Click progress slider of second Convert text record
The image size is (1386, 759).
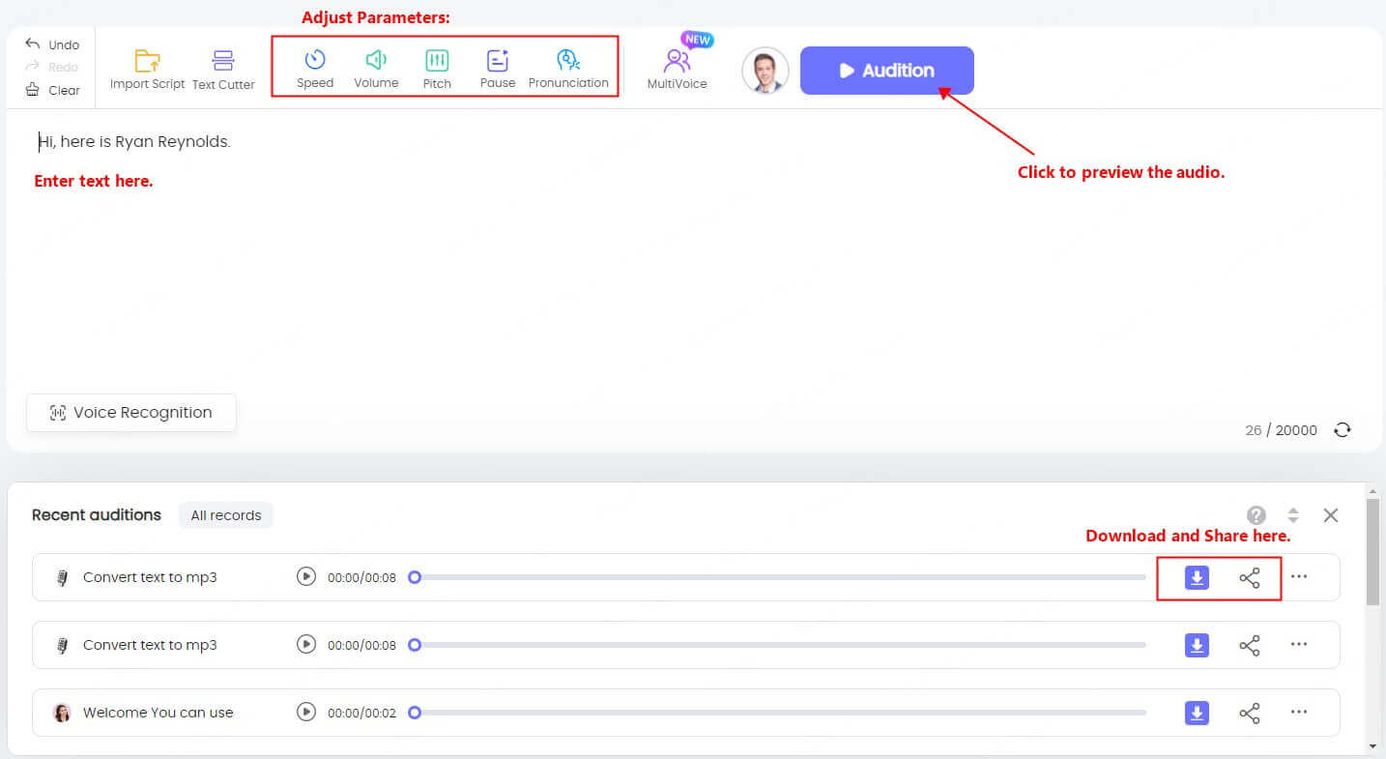(x=777, y=645)
